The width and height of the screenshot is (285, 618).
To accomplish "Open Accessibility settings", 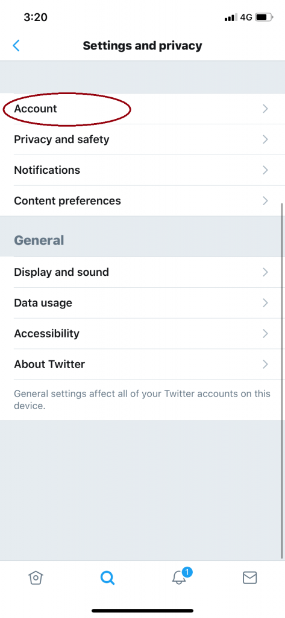I will (x=142, y=334).
